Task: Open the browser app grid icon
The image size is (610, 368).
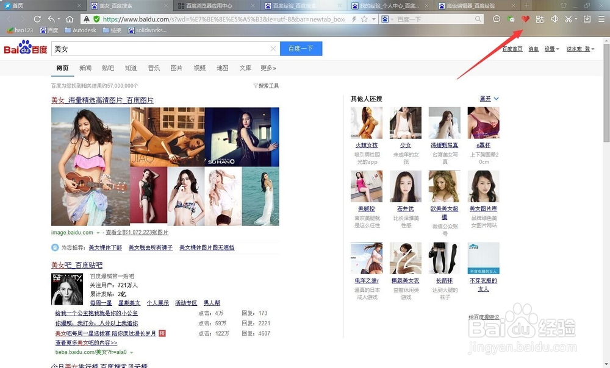Action: coord(540,19)
